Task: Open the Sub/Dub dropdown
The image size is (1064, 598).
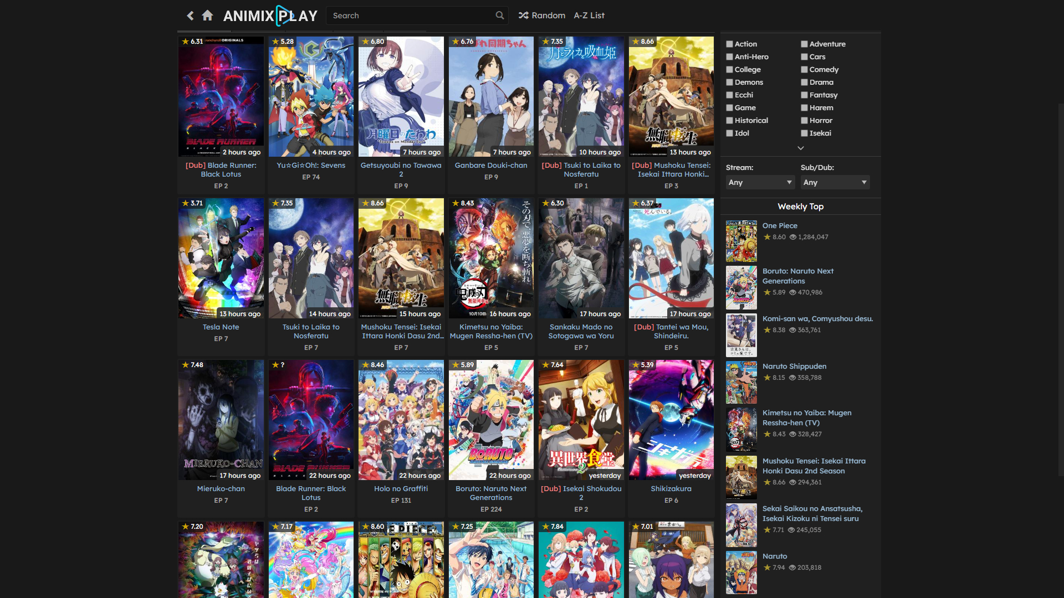Action: [x=835, y=182]
